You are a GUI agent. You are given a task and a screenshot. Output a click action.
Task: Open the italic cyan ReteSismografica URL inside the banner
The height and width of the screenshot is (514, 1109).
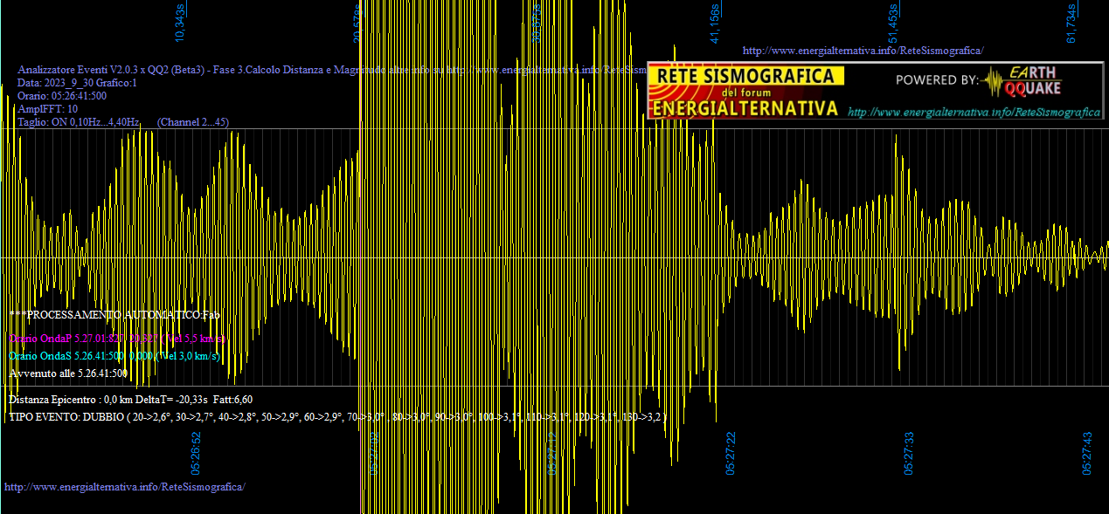[974, 113]
